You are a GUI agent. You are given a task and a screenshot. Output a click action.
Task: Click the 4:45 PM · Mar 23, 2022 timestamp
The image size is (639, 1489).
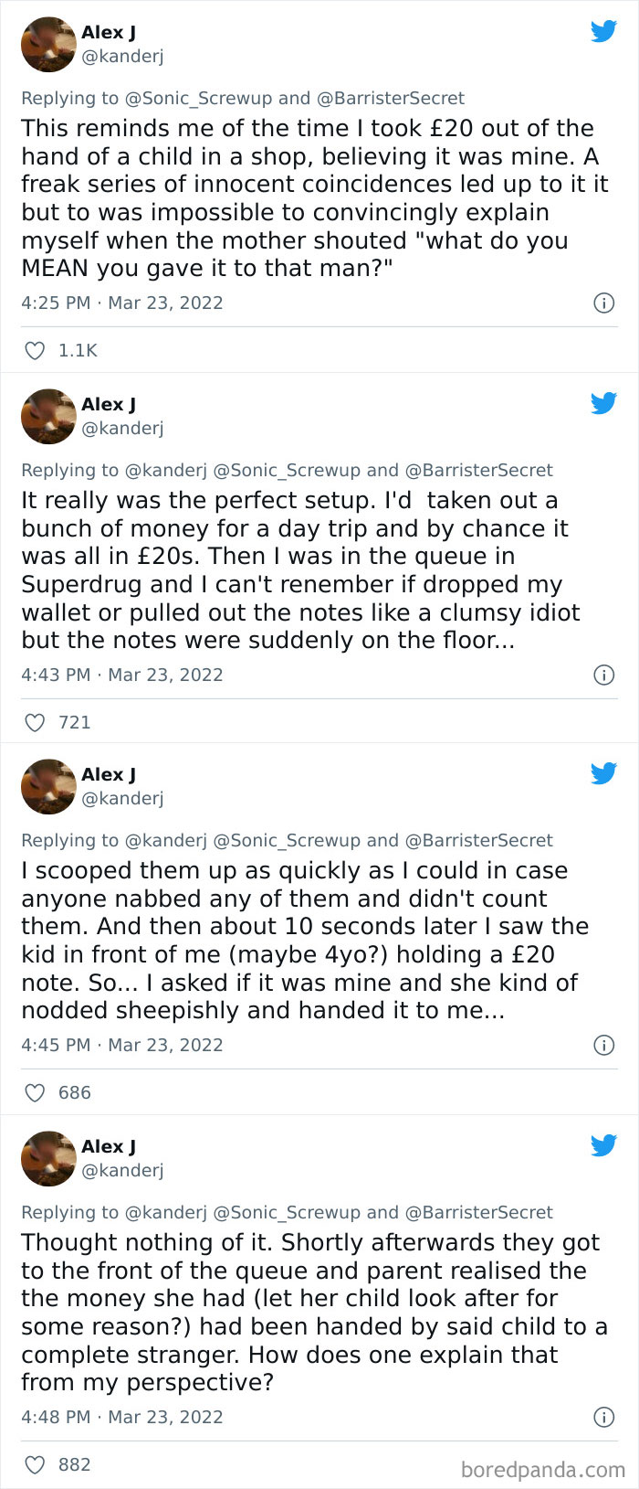pyautogui.click(x=122, y=1045)
